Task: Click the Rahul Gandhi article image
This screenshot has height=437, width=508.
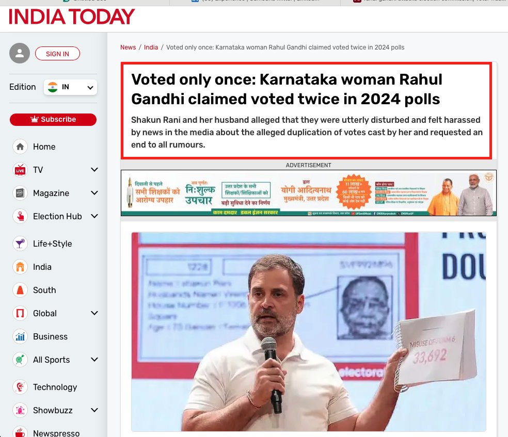Action: coord(308,332)
